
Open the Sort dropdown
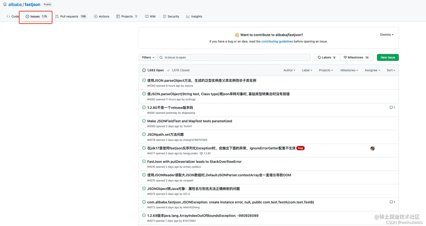[391, 70]
